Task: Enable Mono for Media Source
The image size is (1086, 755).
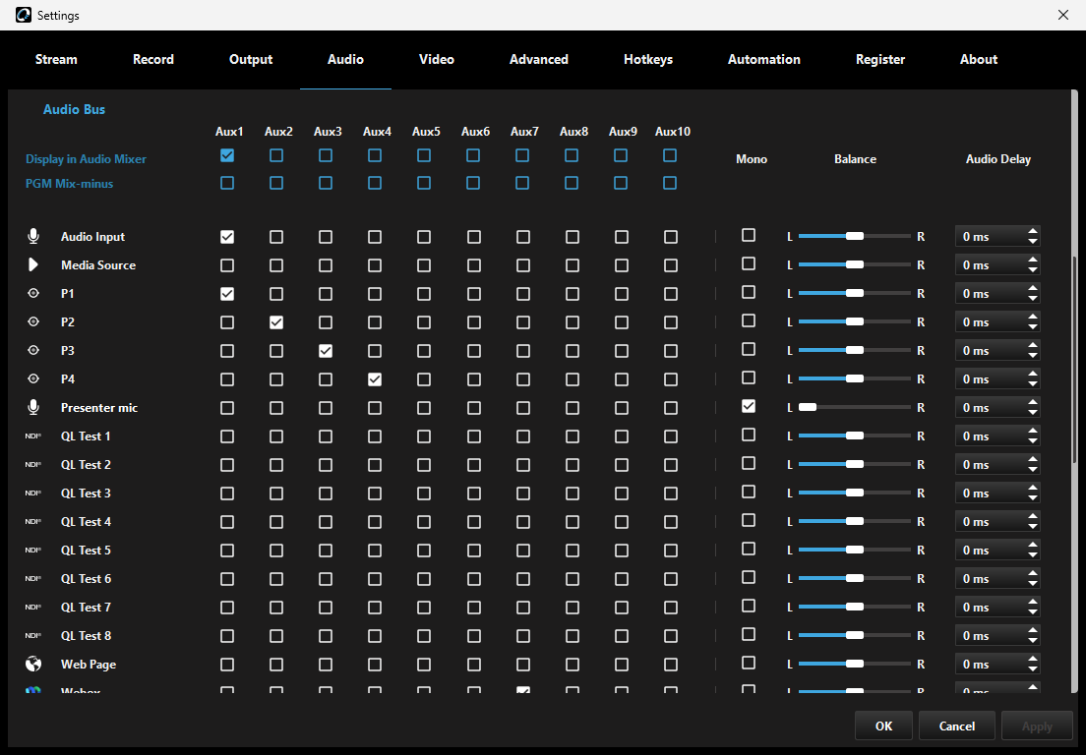Action: click(x=749, y=263)
